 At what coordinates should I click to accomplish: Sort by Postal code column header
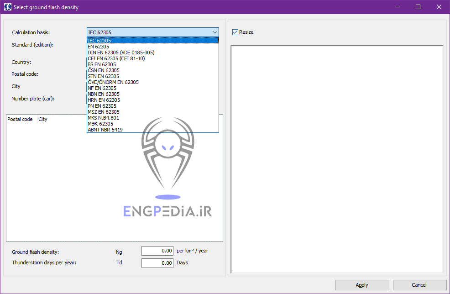[x=22, y=119]
